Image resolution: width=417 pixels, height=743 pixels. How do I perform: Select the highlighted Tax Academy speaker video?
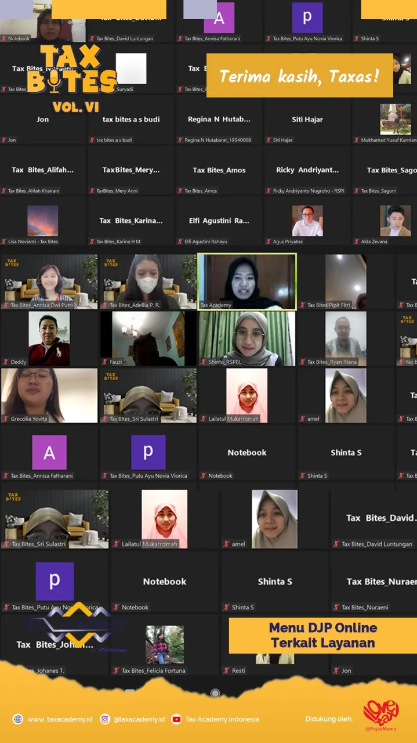tap(247, 281)
